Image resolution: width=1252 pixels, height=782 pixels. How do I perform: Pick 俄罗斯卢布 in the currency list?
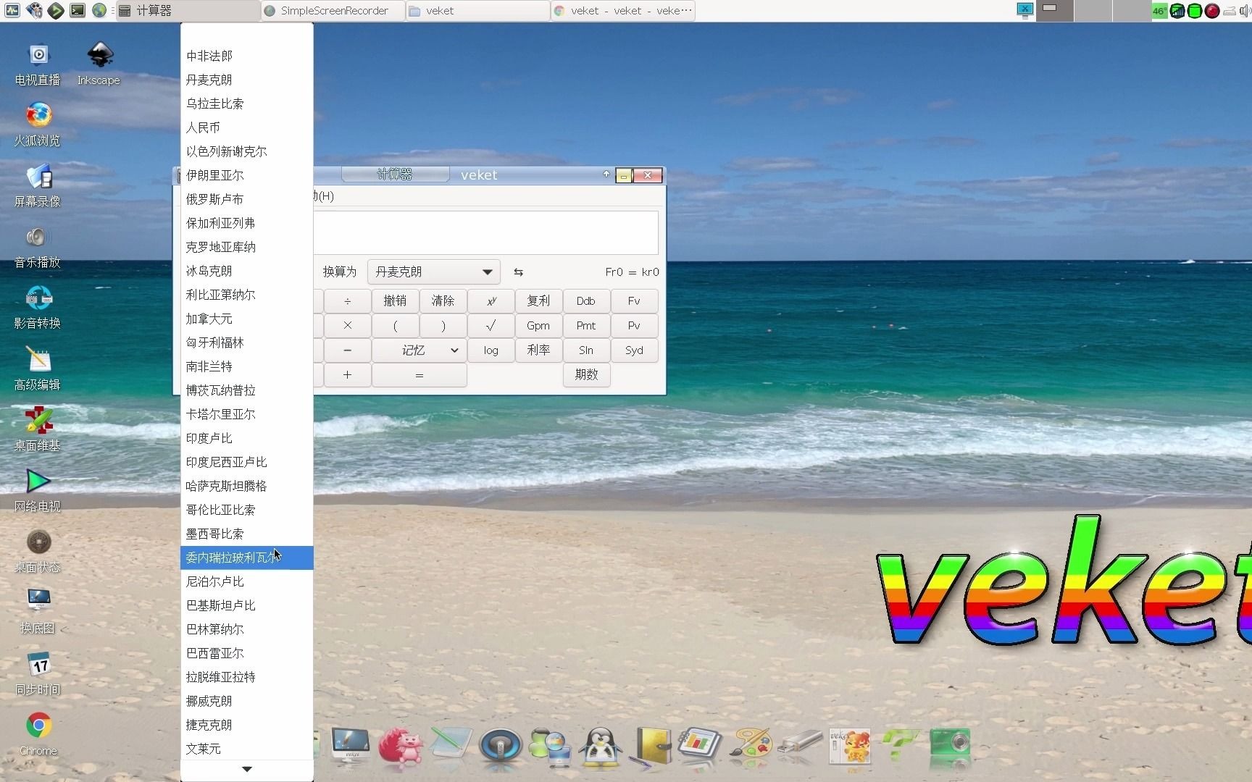[x=247, y=199]
